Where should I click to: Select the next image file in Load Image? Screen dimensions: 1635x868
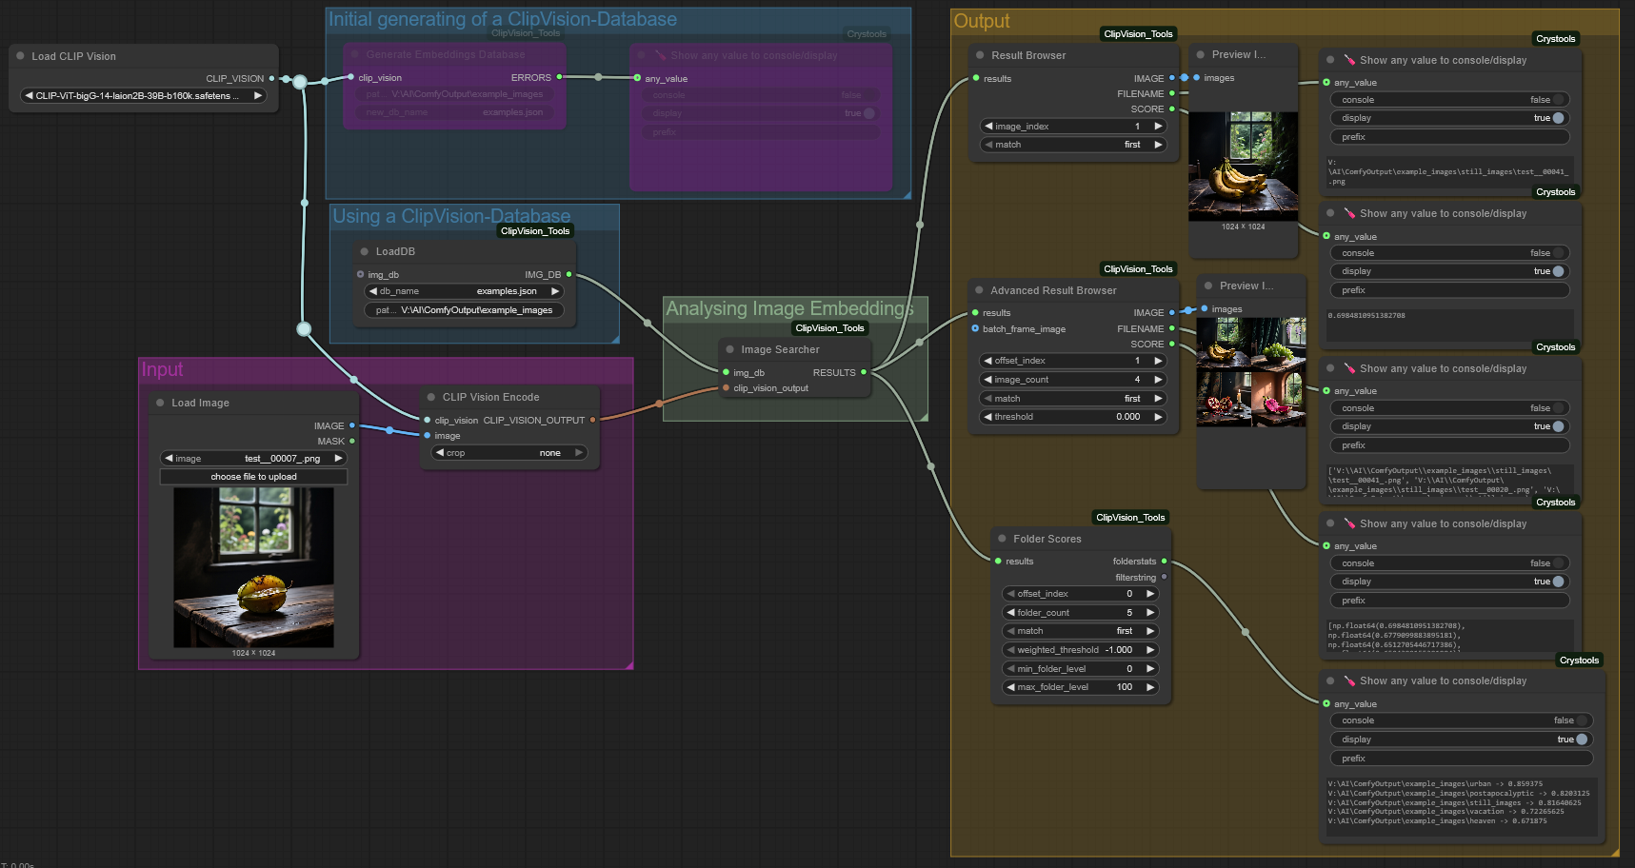pyautogui.click(x=337, y=458)
